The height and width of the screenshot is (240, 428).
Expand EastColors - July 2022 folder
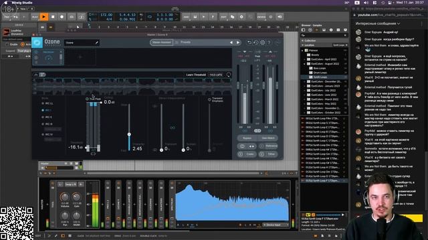[x=305, y=91]
